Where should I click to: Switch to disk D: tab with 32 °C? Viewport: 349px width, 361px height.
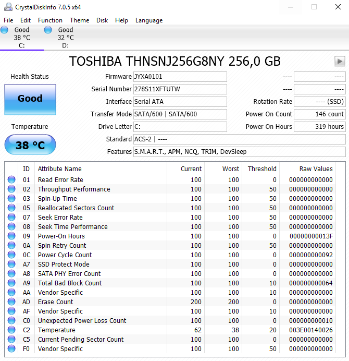(x=65, y=38)
